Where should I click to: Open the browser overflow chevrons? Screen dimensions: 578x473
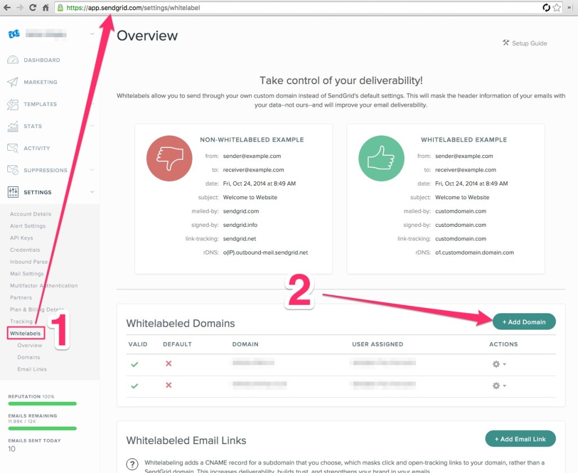(570, 7)
